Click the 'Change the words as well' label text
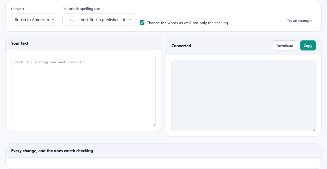Viewport: 327px width, 169px height. pos(187,23)
